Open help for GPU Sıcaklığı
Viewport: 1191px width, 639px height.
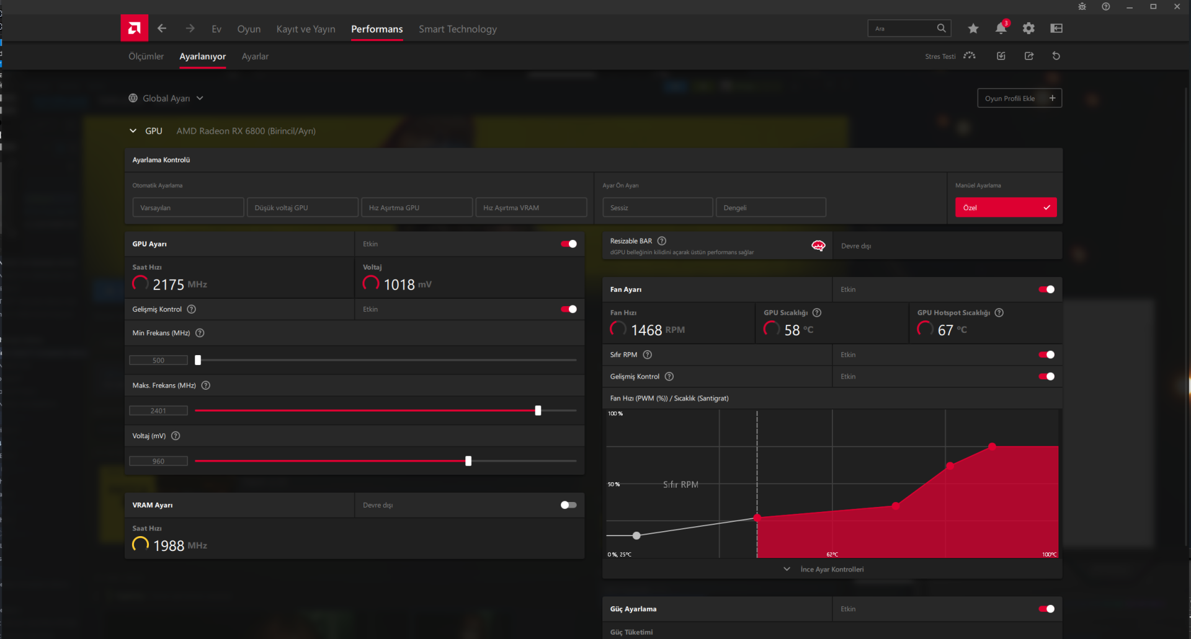(817, 312)
